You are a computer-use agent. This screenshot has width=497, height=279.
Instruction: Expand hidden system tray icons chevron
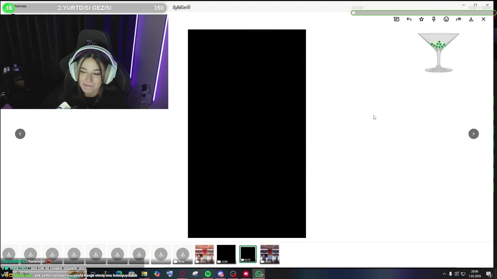click(444, 274)
